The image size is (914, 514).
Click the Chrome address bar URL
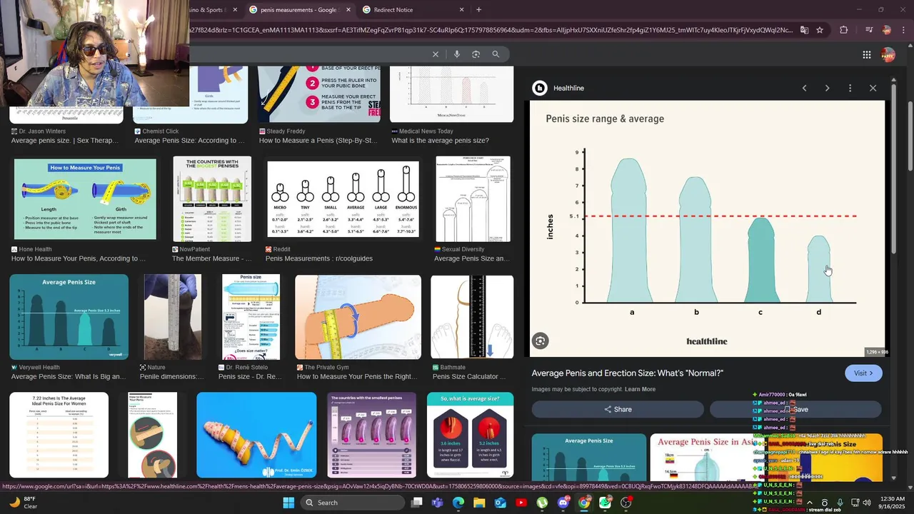coord(491,30)
